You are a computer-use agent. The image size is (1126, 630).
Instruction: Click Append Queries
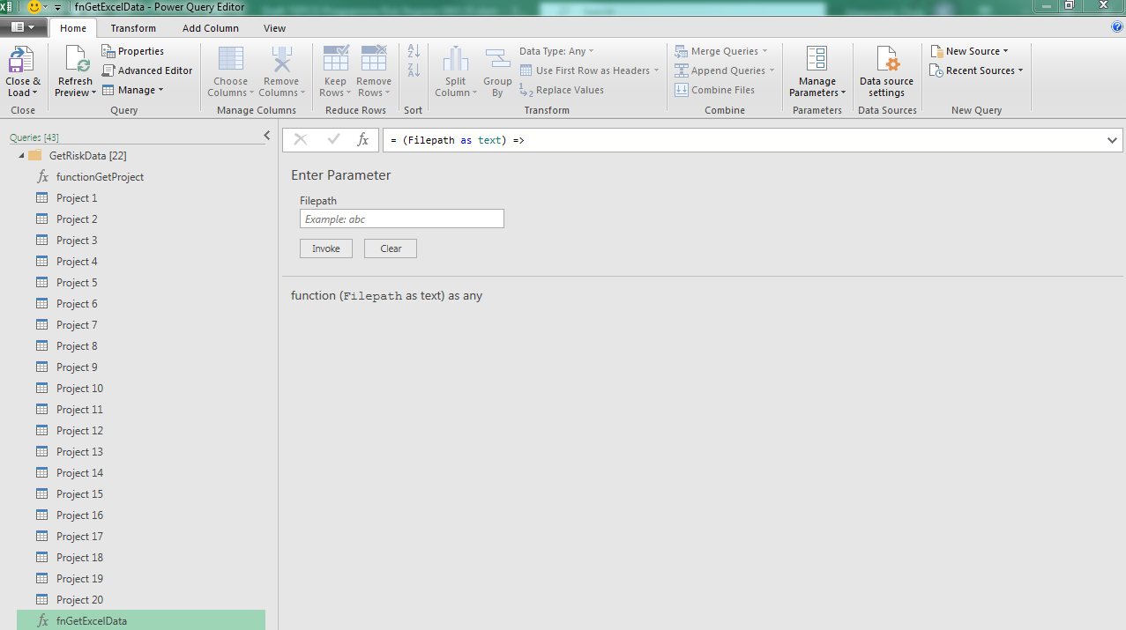pyautogui.click(x=724, y=70)
